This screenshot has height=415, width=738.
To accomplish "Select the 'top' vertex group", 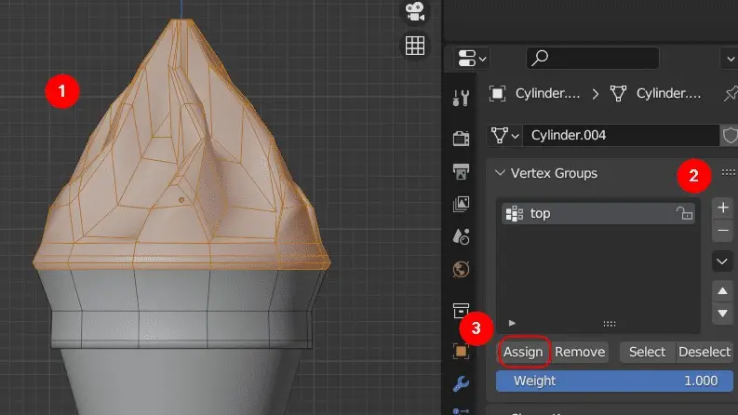I will [x=597, y=214].
